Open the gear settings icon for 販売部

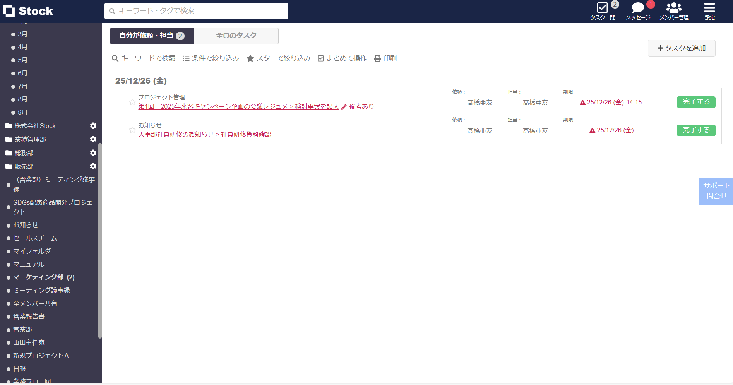point(93,166)
